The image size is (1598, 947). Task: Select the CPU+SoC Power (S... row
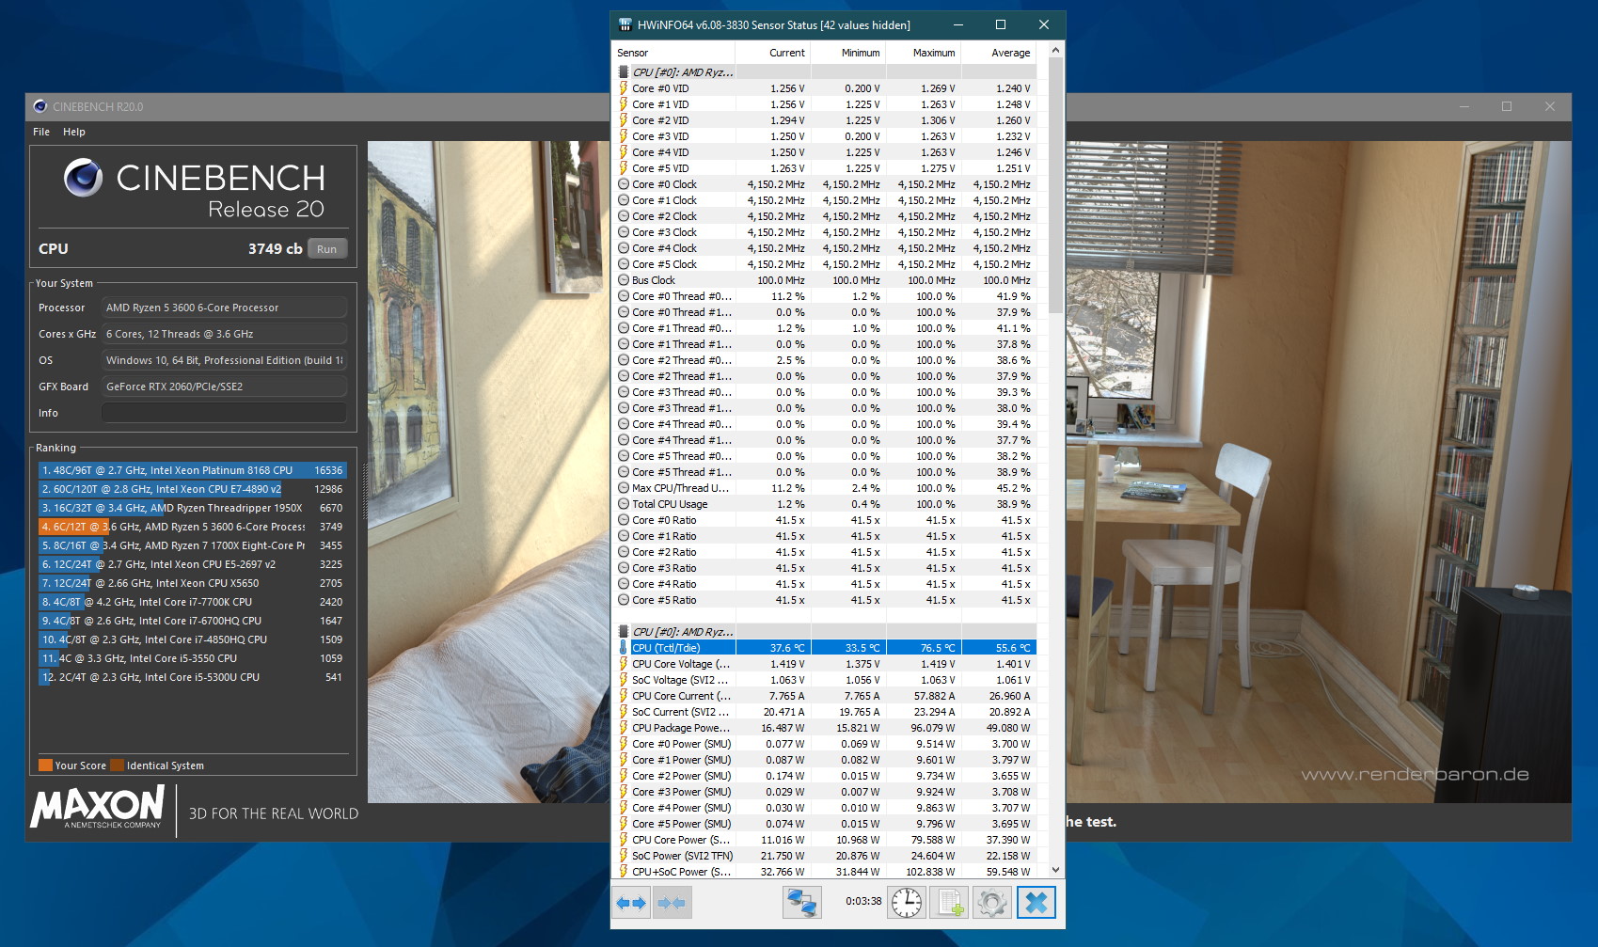pyautogui.click(x=825, y=872)
